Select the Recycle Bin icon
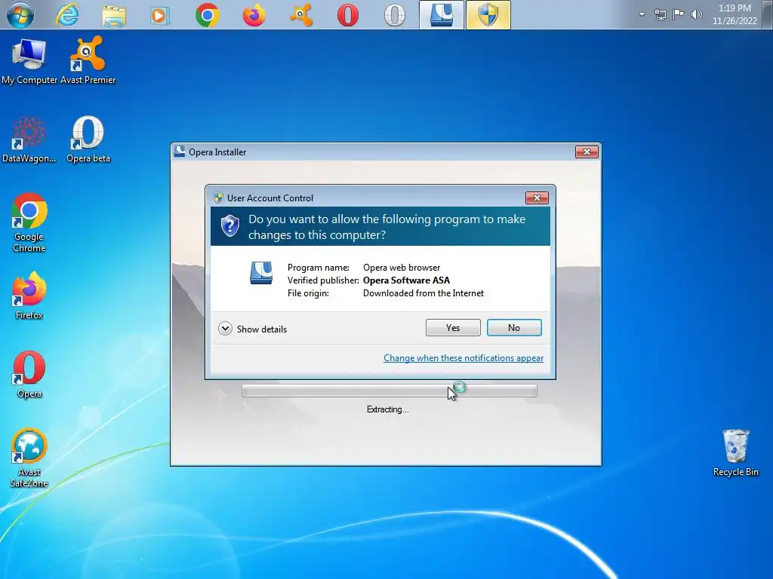 pos(735,453)
